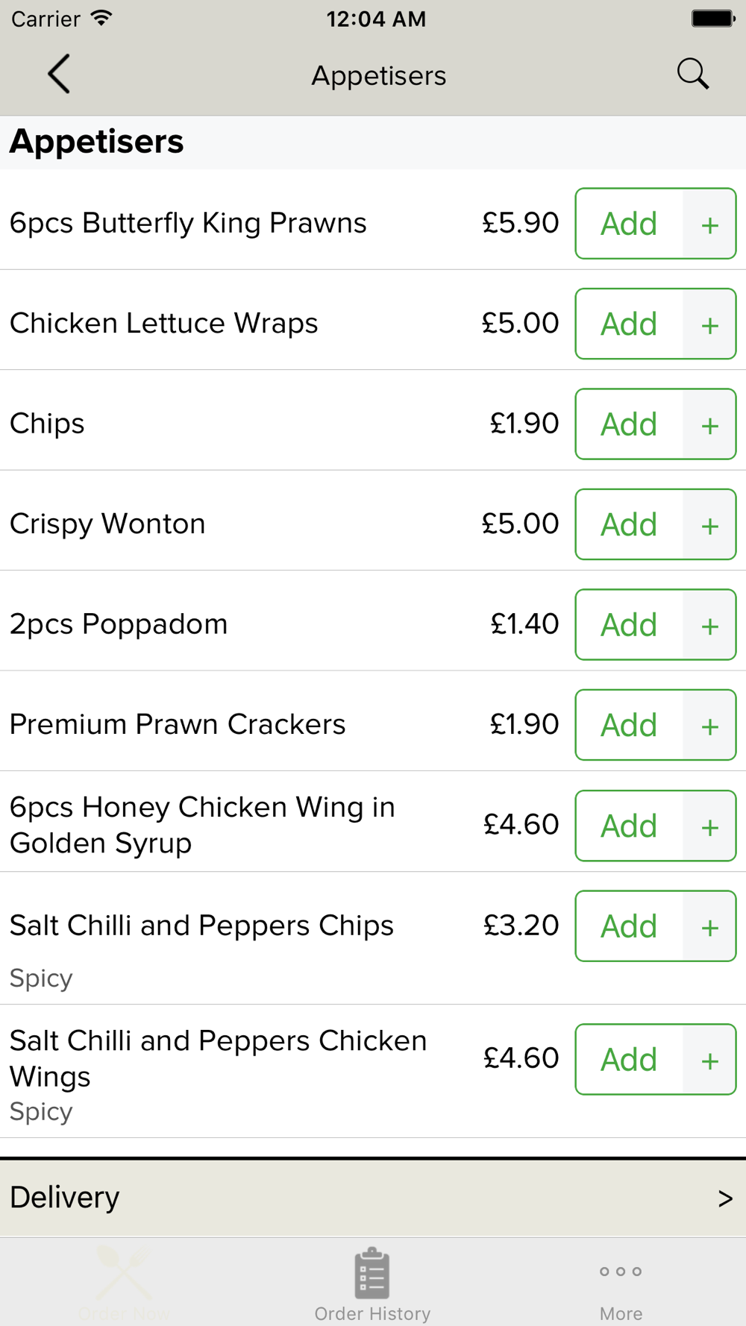Switch to the More tab label
This screenshot has width=746, height=1326.
(621, 1313)
